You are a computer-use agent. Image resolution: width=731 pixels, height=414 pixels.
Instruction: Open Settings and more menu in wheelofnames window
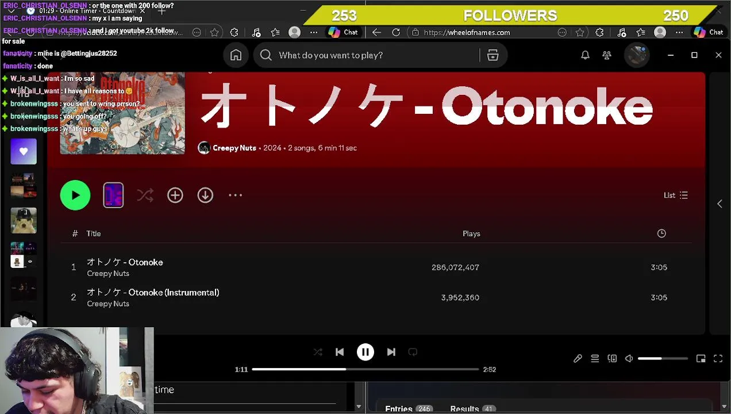pyautogui.click(x=679, y=33)
